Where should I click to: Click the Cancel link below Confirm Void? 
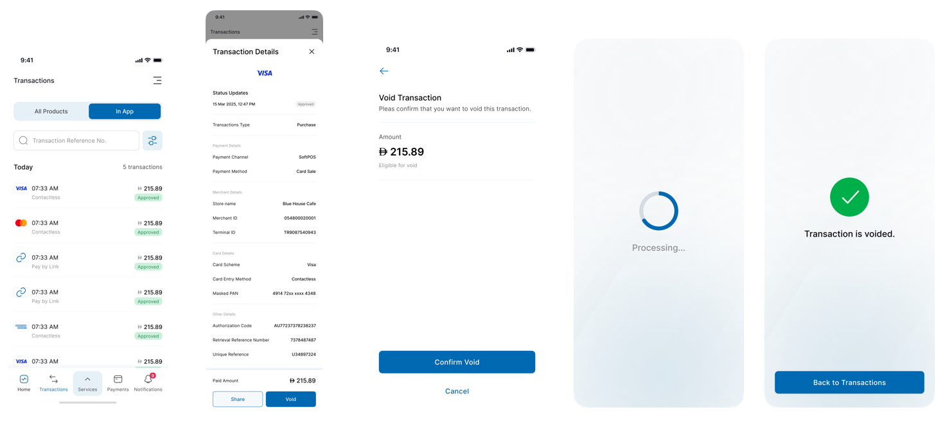point(457,391)
